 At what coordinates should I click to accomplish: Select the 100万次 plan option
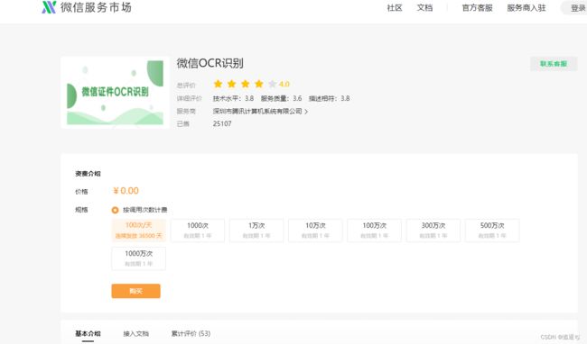pyautogui.click(x=375, y=231)
